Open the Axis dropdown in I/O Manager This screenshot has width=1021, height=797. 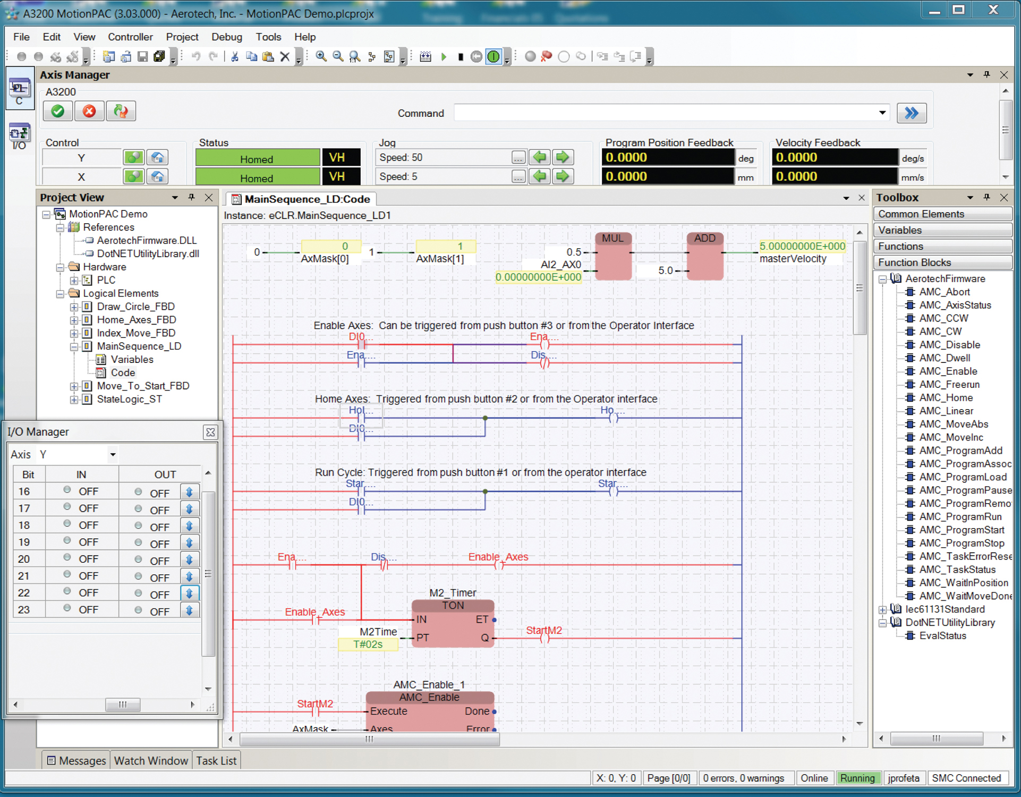(x=113, y=455)
